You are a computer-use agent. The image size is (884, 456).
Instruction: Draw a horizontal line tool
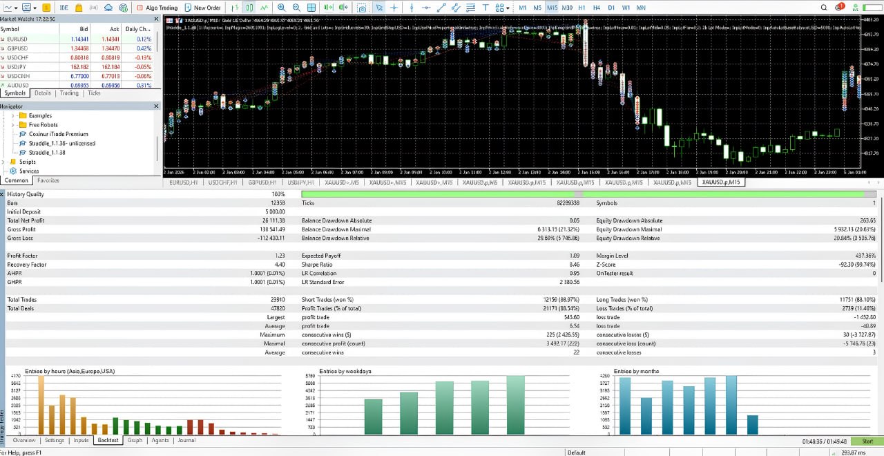point(427,8)
